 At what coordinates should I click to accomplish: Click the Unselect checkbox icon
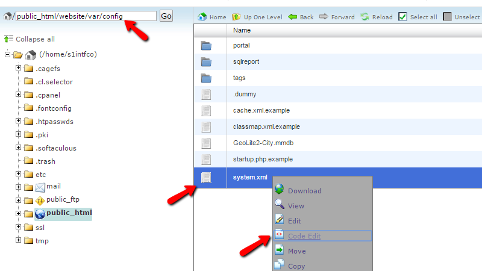(447, 17)
